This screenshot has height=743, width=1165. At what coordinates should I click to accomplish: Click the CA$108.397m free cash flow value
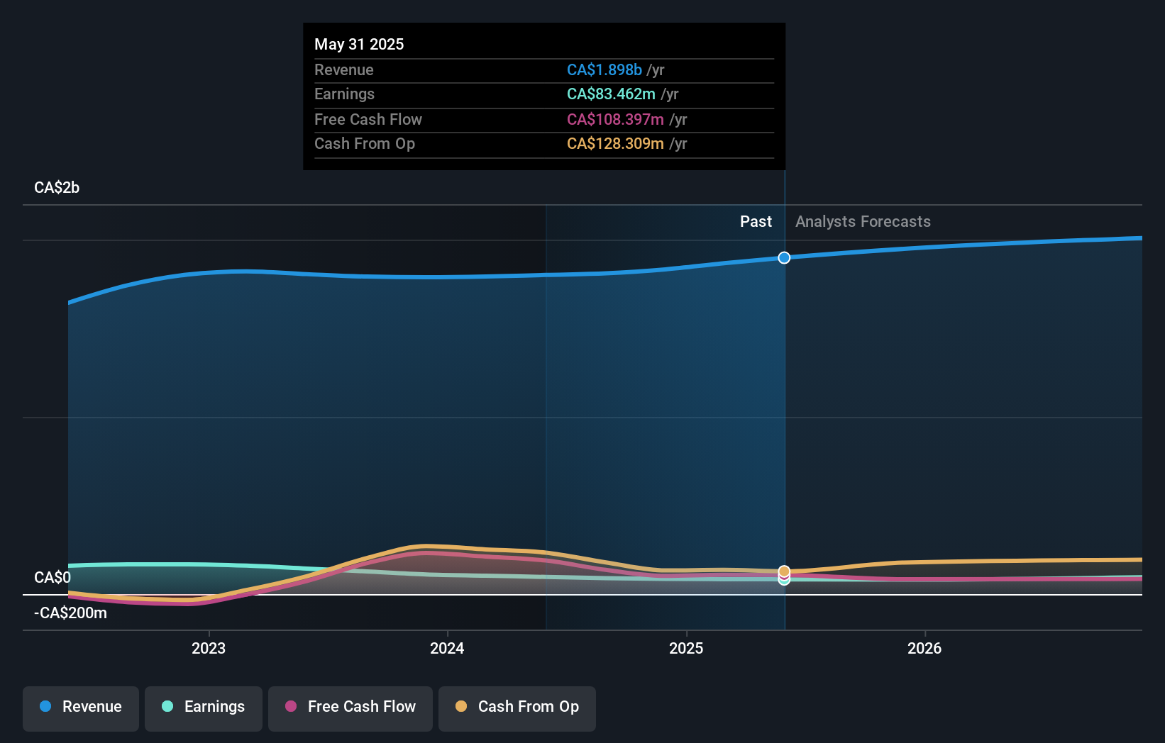615,119
